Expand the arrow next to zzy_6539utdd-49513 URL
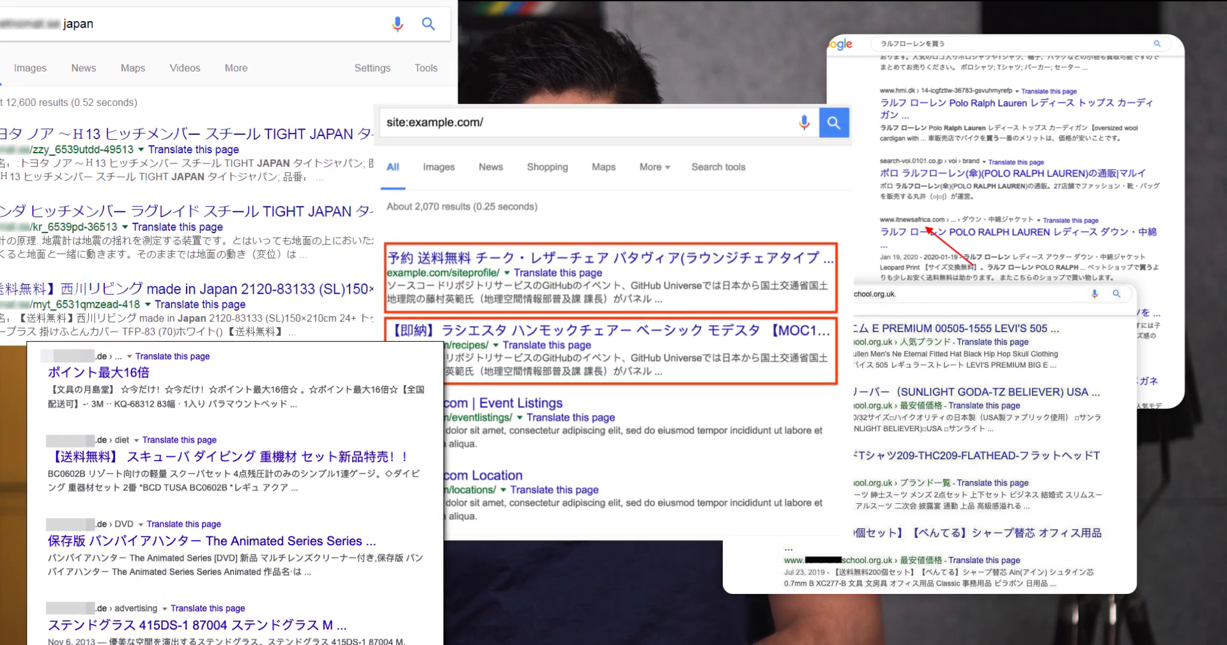 click(x=141, y=149)
